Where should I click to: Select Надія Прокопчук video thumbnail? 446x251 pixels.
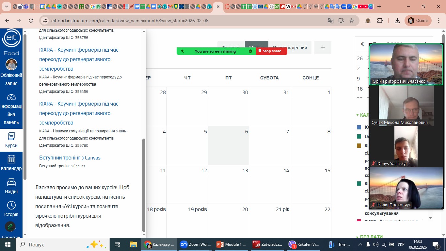(406, 188)
